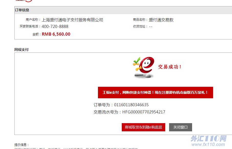Click the 提示信息 label at bottom
232x149 pixels.
point(21,145)
